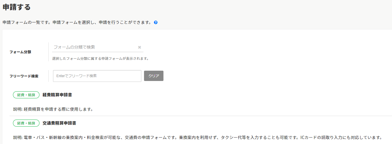
Task: Click the フリーワード検索 label
Action: (24, 76)
